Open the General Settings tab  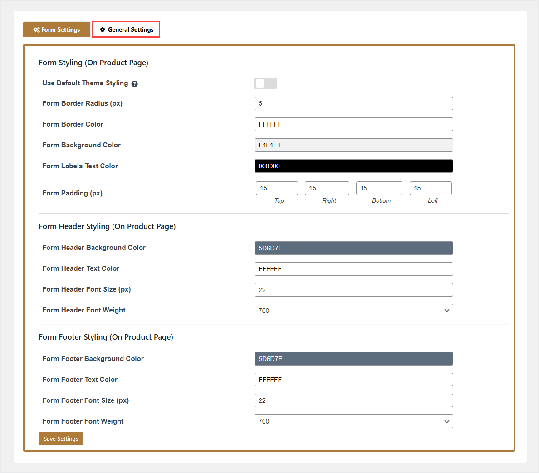[126, 30]
